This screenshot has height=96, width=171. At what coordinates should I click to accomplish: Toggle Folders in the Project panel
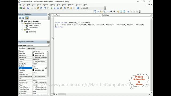[27, 18]
